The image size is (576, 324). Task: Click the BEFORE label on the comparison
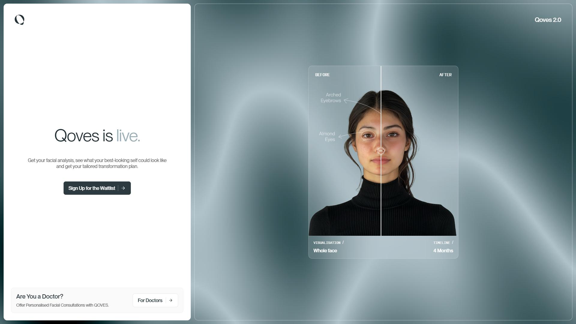click(322, 75)
